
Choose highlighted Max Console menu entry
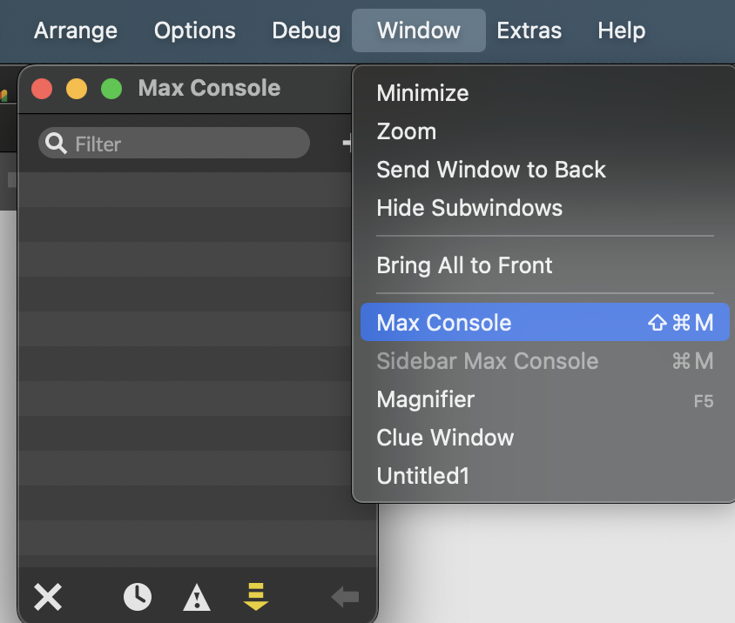pyautogui.click(x=443, y=323)
